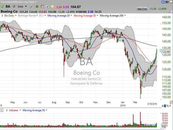173x130 pixels.
Task: Expand the Volume indicator dropdown
Action: click(20, 110)
